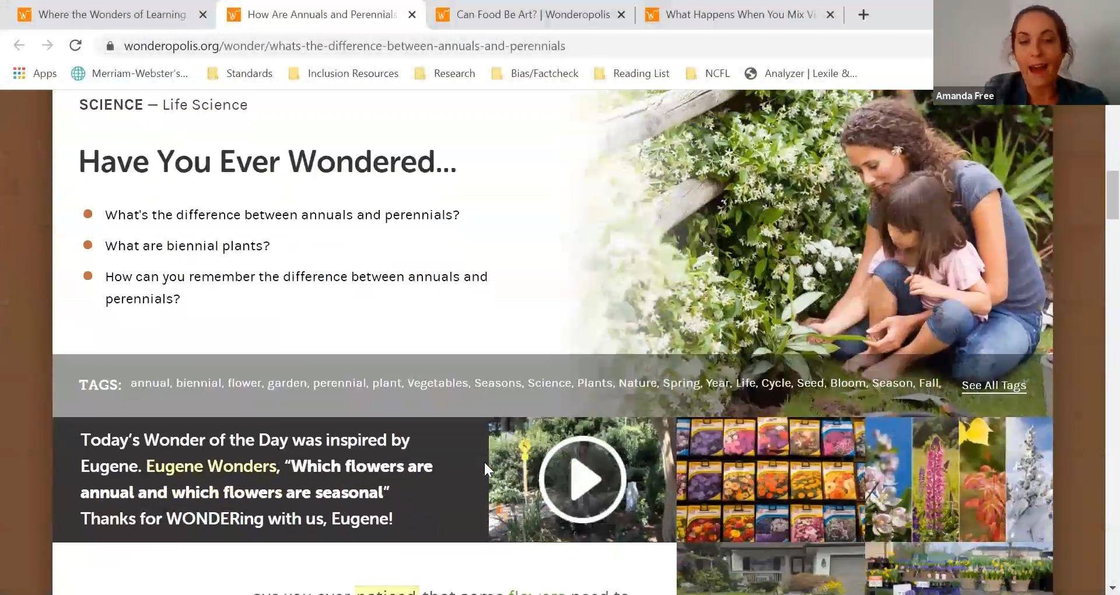Click the annual tag
Screen dimensions: 1120x595
(x=150, y=383)
